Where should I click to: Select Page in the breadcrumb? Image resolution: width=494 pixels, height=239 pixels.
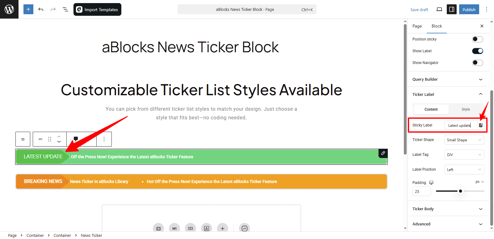click(x=12, y=235)
